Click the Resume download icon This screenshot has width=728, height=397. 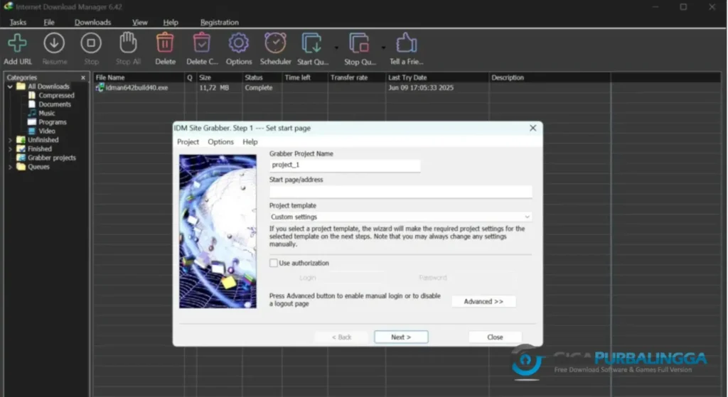54,43
